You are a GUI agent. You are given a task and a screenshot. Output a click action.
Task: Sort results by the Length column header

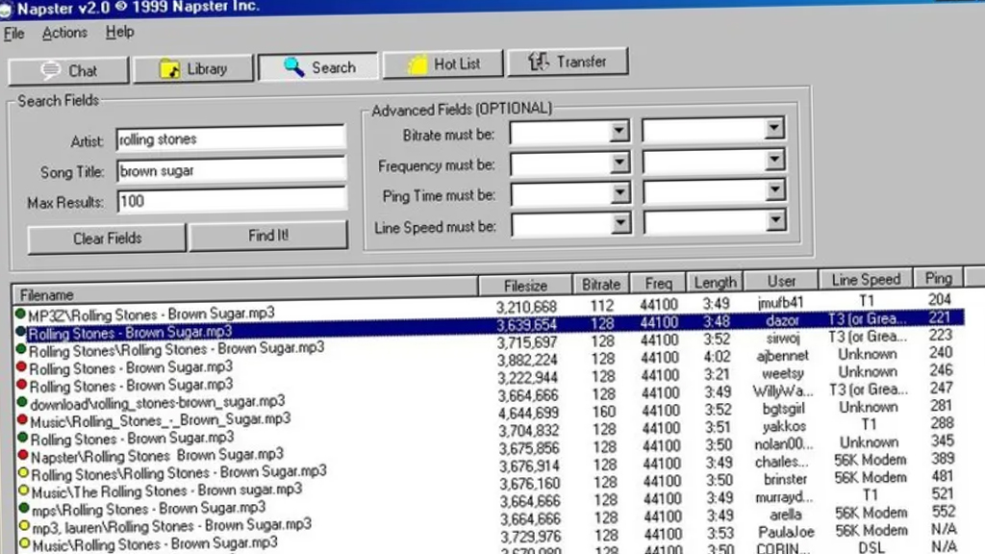[x=715, y=283]
